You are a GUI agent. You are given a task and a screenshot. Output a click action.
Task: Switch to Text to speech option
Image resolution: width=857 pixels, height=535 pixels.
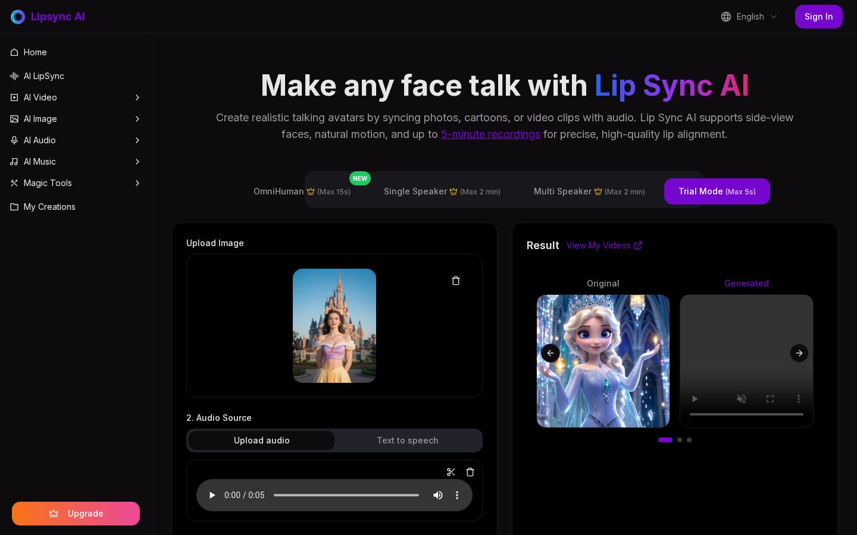tap(408, 440)
